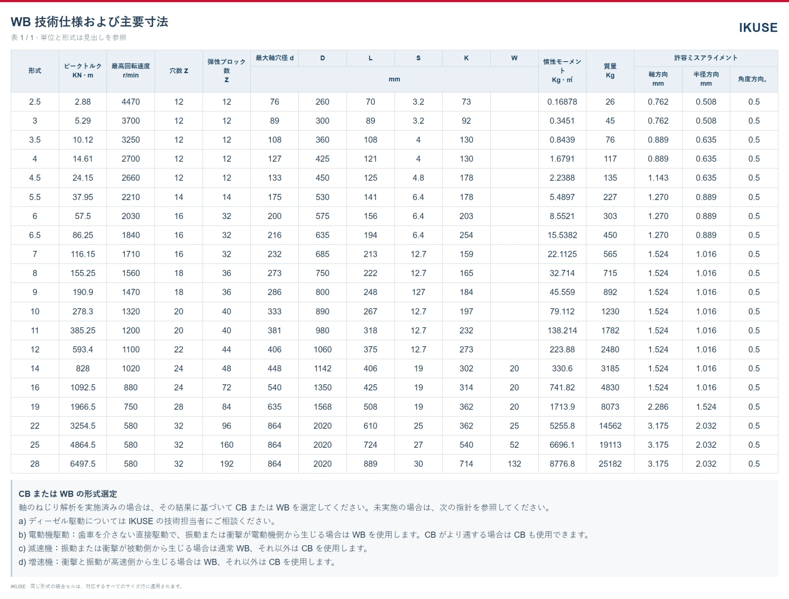Click the IKUSE brand logo text
Viewport: 789px width, 599px height.
[758, 28]
